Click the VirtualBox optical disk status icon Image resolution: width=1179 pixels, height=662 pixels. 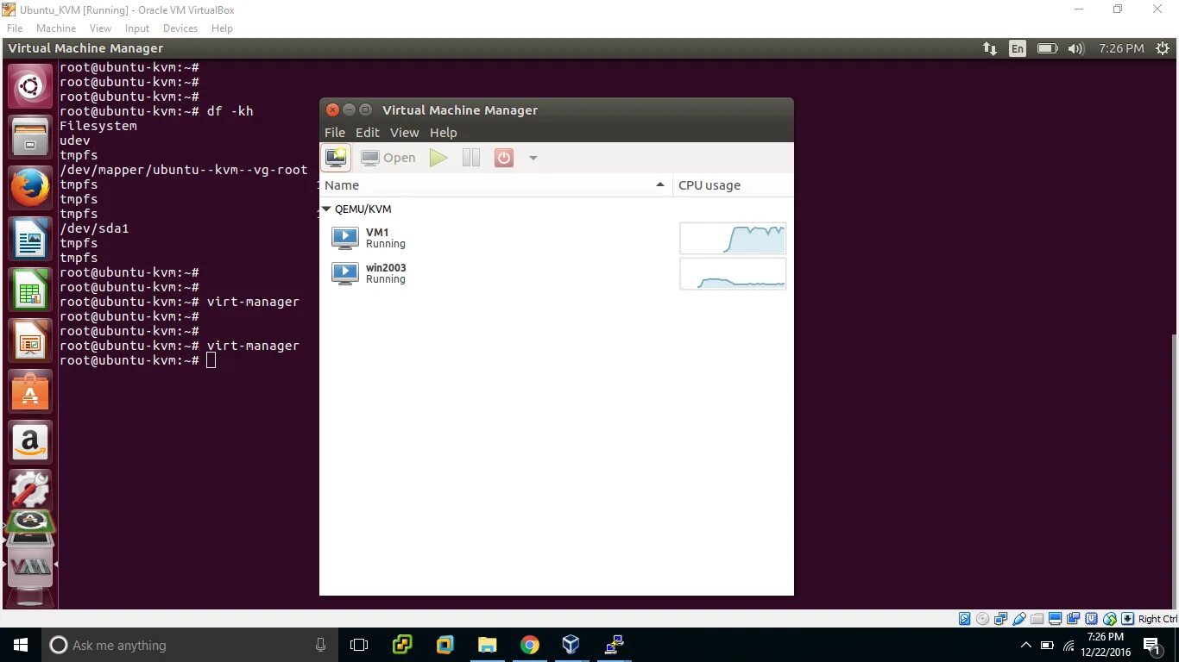(983, 619)
